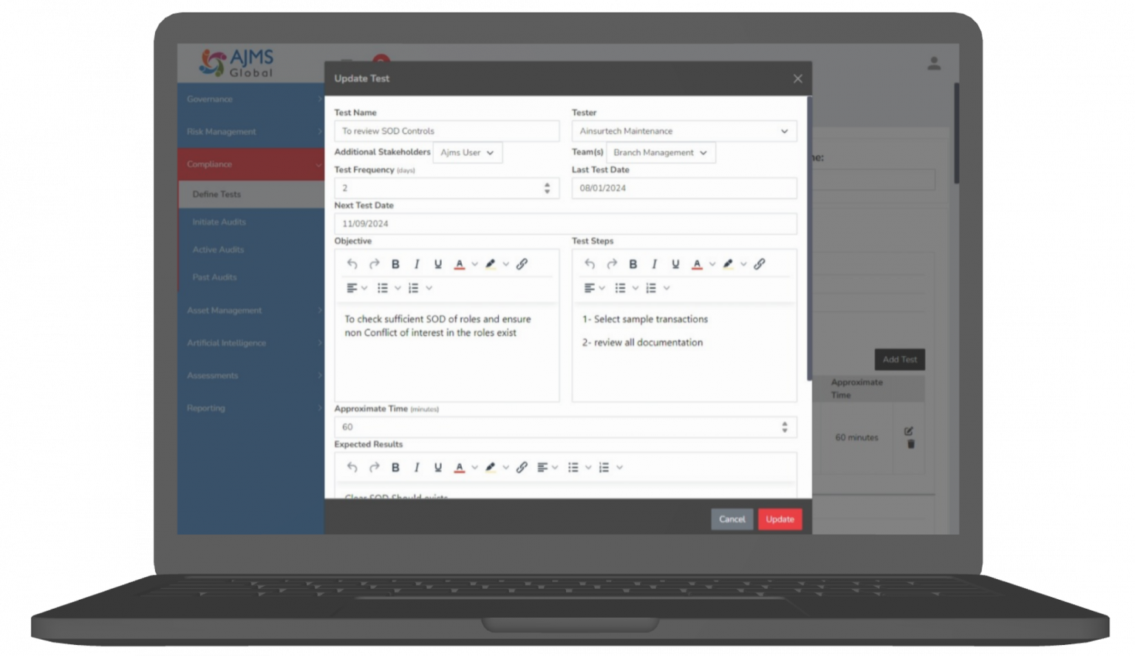Open Team(s) Branch Management dropdown
Screen dimensions: 1135x656
tap(660, 153)
